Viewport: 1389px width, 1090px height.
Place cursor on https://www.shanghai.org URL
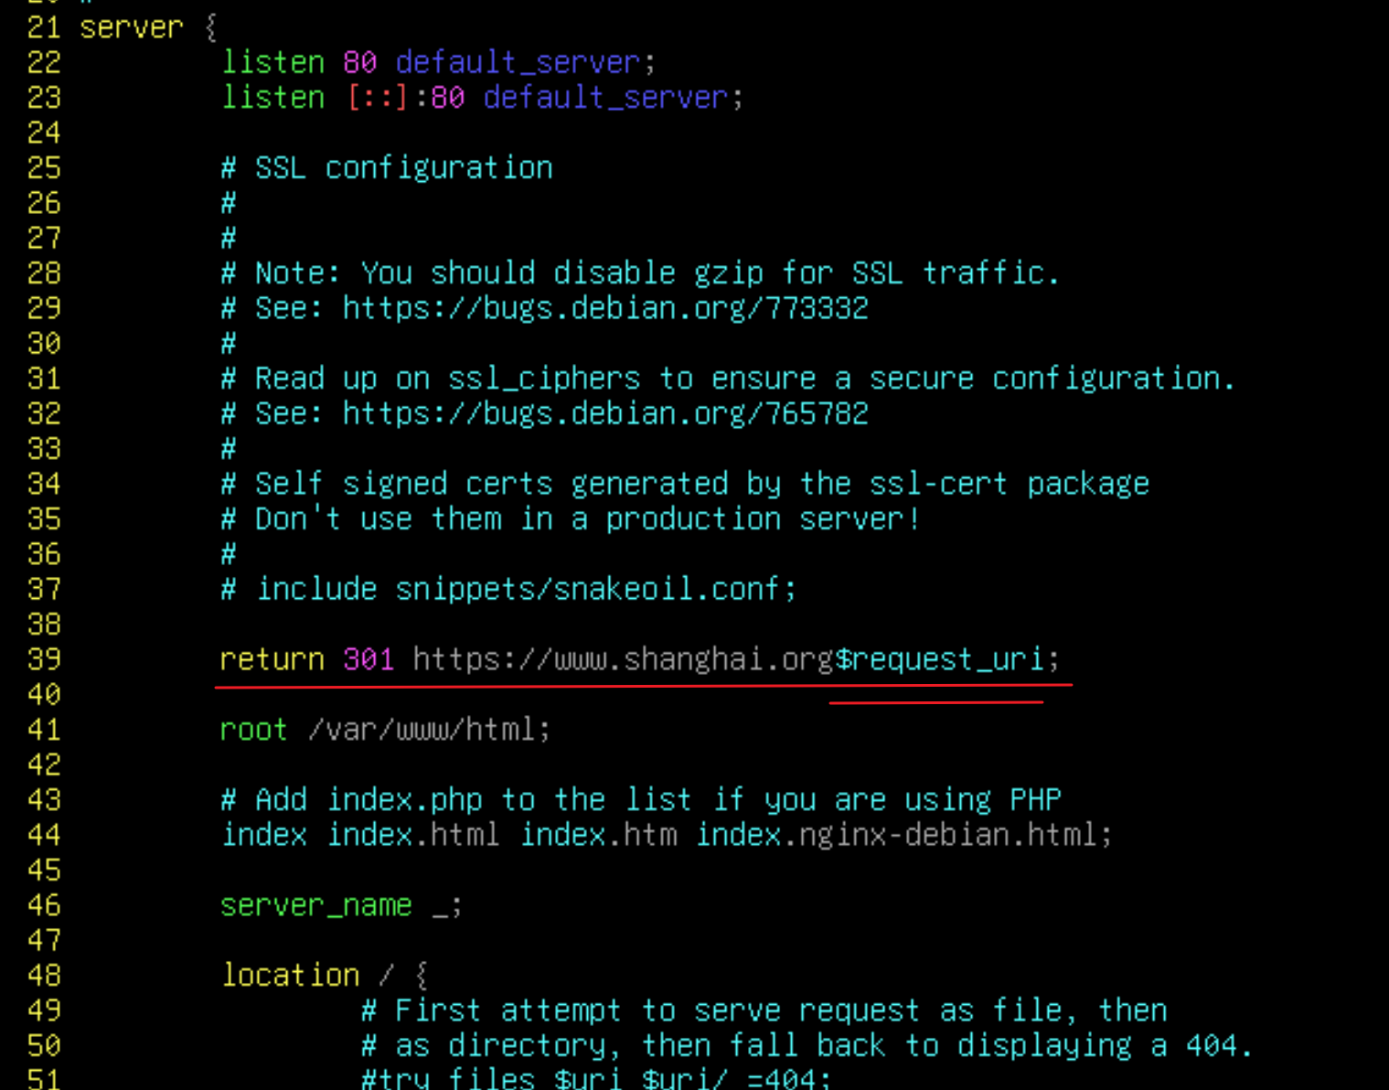(624, 659)
